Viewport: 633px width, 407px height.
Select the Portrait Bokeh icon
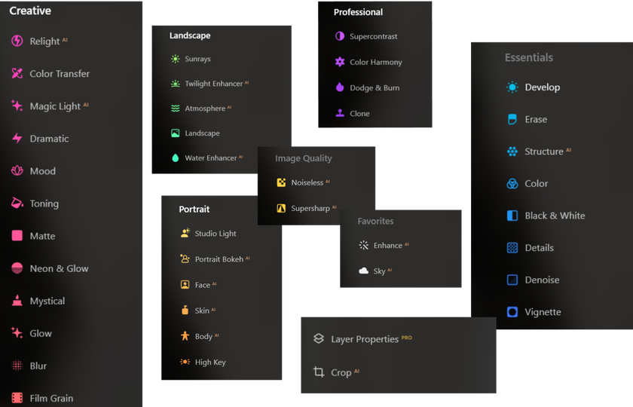tap(185, 259)
